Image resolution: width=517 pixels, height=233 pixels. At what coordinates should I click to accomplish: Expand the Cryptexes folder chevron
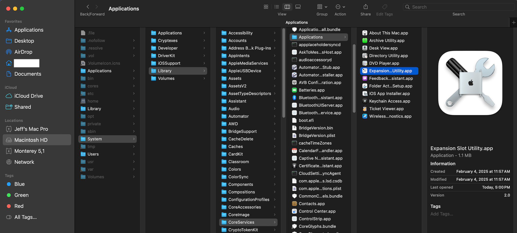pos(204,40)
